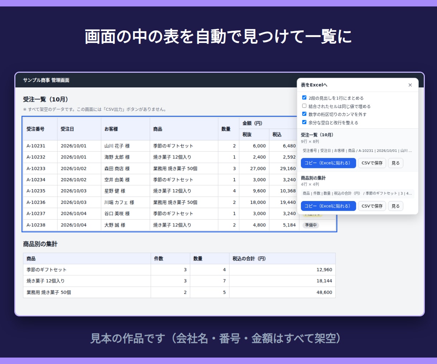
Task: Select order number A-10232 cell
Action: [x=40, y=157]
